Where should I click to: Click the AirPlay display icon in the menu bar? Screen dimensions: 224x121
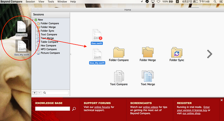click(153, 2)
